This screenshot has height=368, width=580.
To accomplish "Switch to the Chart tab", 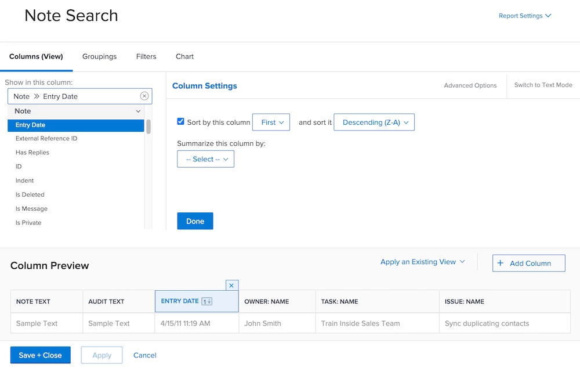I will (x=184, y=56).
